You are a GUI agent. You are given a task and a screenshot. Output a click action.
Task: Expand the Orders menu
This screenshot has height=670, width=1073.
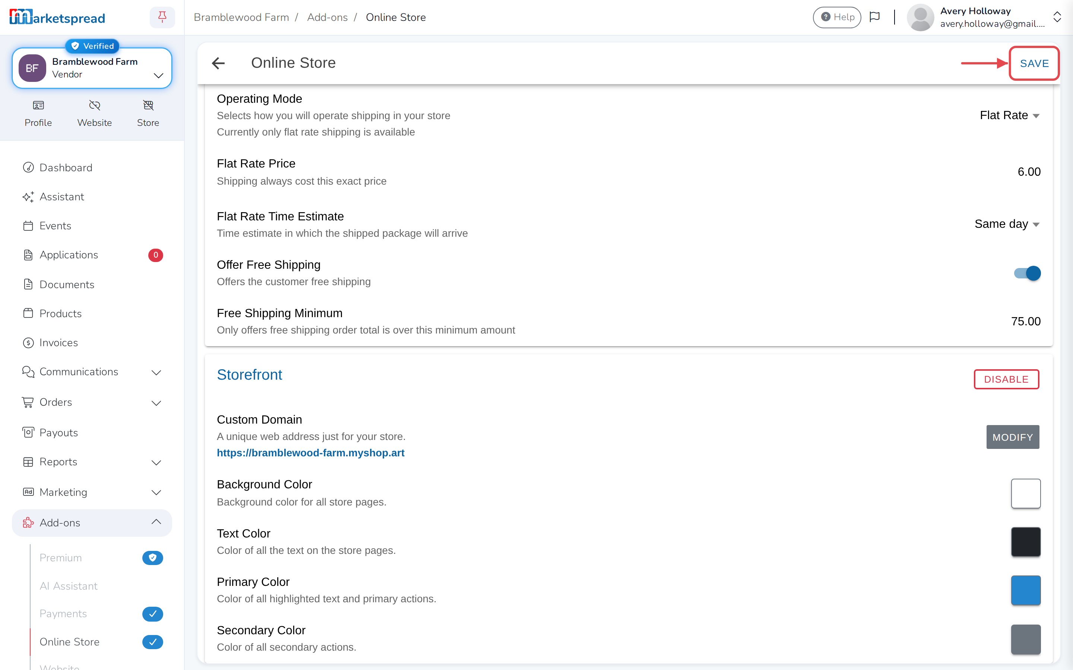point(92,402)
